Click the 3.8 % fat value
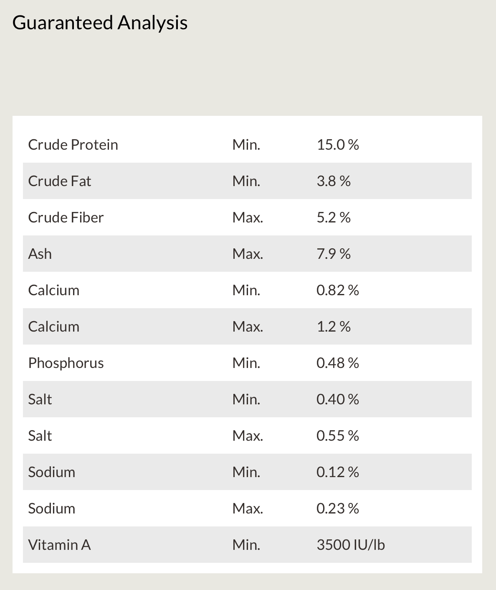Image resolution: width=496 pixels, height=590 pixels. tap(334, 181)
